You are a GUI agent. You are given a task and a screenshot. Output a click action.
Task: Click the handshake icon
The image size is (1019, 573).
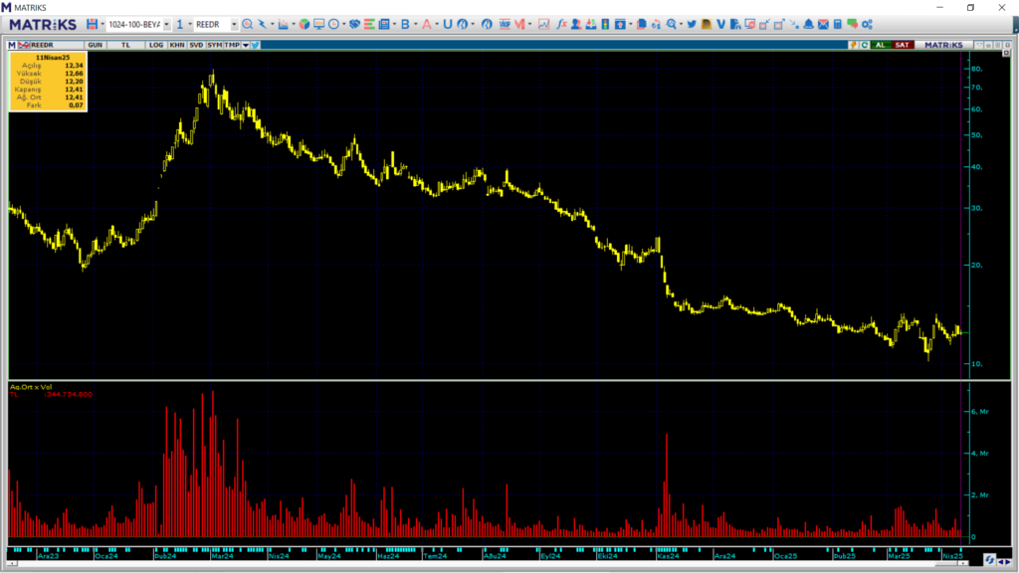point(354,24)
